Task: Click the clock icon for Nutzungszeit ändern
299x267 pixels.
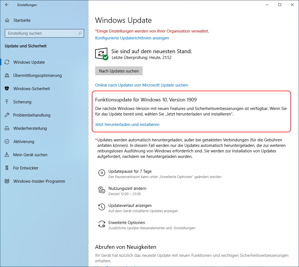Action: point(102,190)
